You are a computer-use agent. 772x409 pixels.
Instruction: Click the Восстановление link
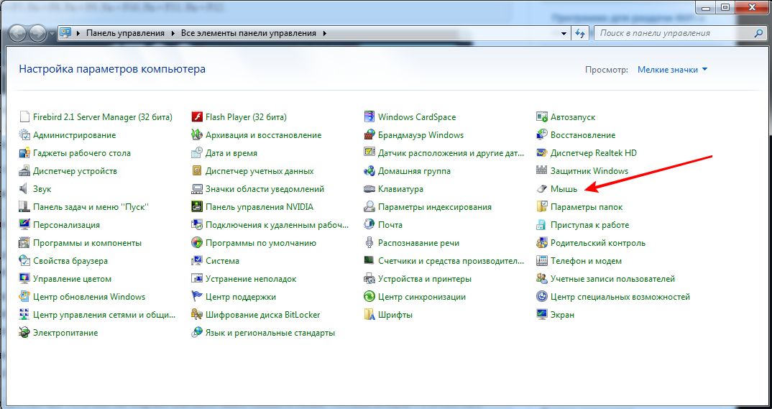pyautogui.click(x=583, y=135)
